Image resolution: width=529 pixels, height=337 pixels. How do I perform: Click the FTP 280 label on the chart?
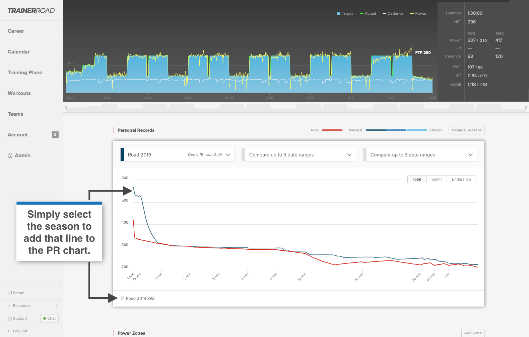pyautogui.click(x=423, y=52)
